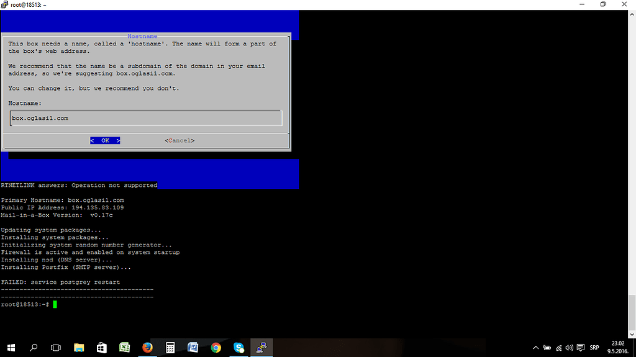Restore down the PuTTY window
The image size is (636, 357).
(603, 4)
